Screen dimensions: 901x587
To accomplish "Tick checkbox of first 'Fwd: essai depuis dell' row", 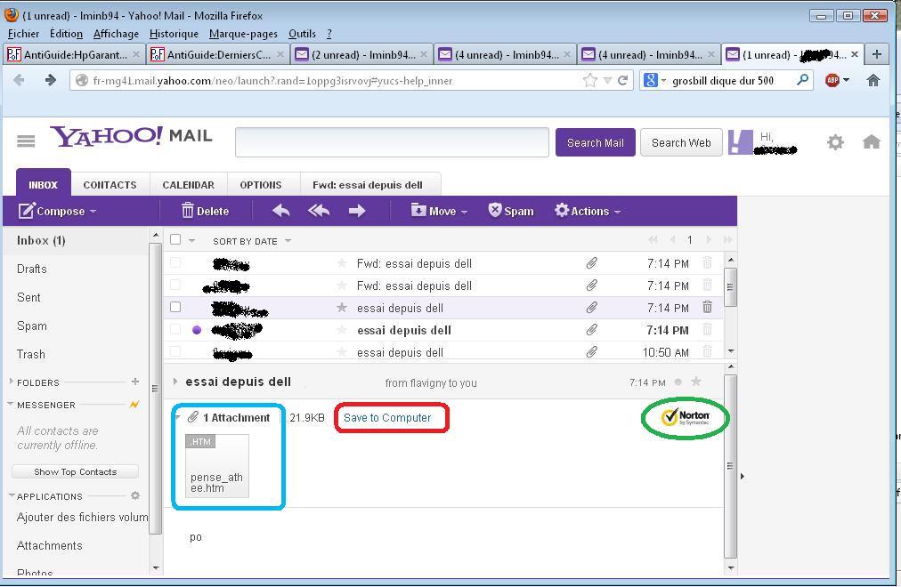I will pos(175,262).
